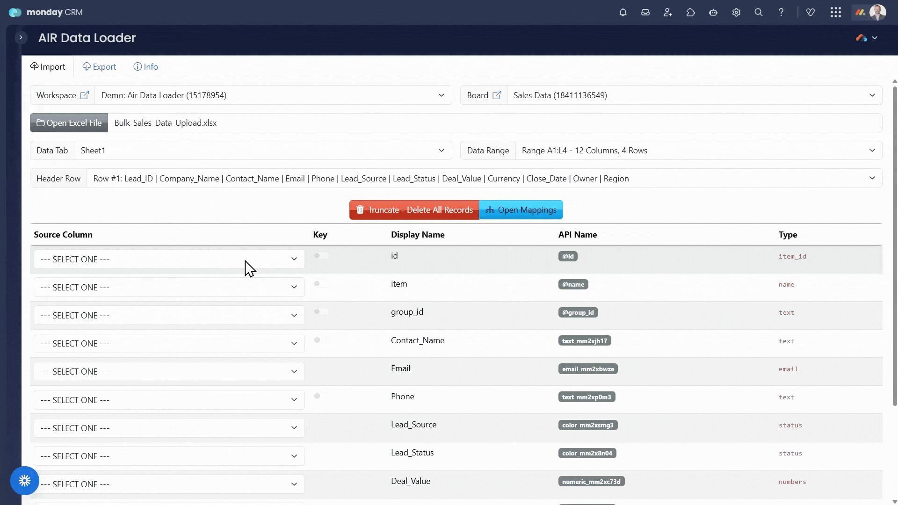Click the Display Name column header
This screenshot has height=505, width=898.
[x=418, y=235]
